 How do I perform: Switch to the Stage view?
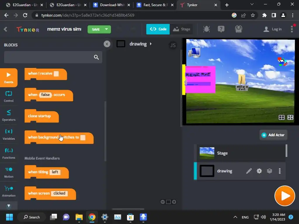[x=181, y=29]
